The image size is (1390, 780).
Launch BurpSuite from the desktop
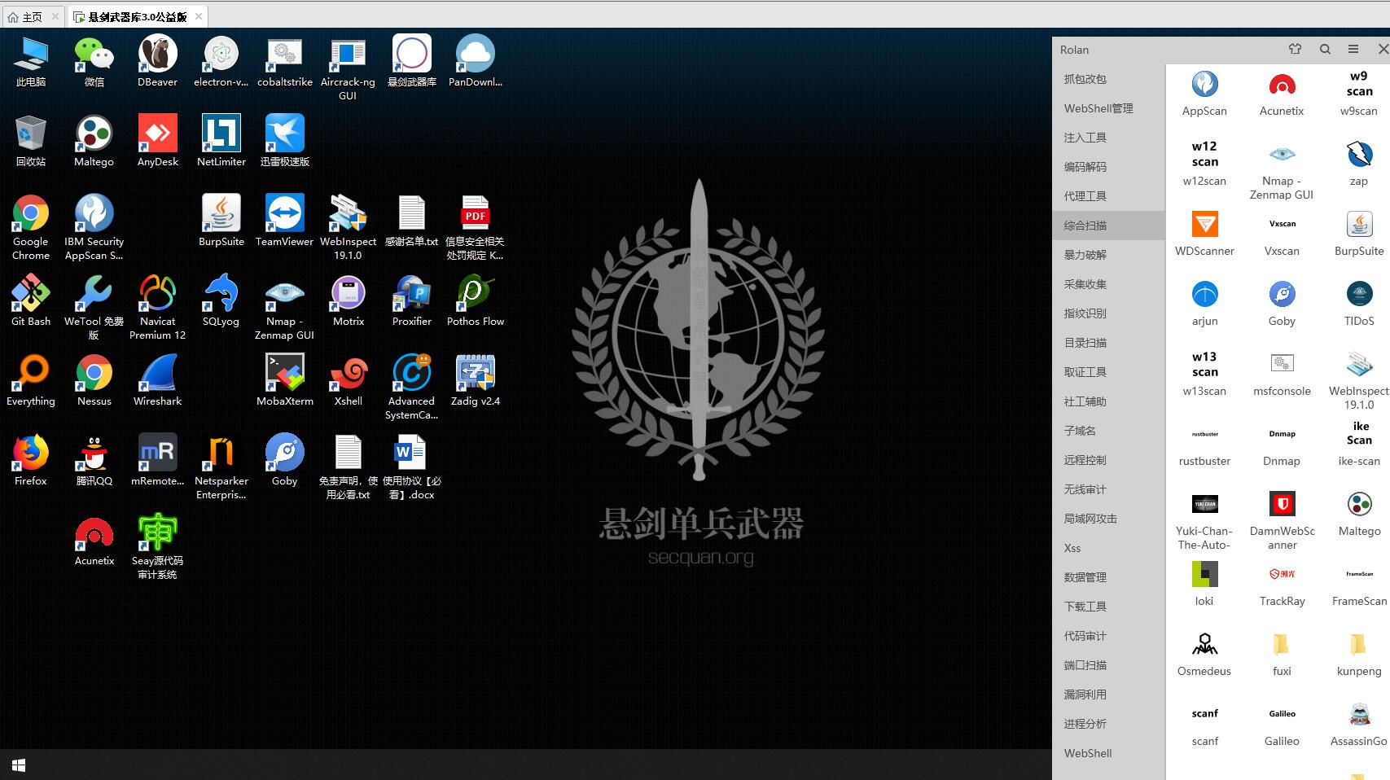(221, 221)
